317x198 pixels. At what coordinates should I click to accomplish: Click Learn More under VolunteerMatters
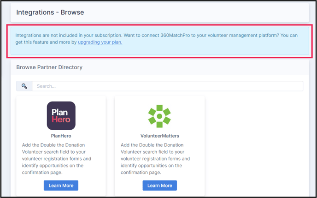tap(160, 186)
